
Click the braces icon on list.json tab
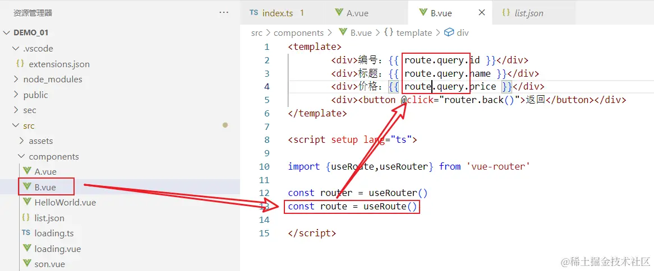tap(506, 13)
